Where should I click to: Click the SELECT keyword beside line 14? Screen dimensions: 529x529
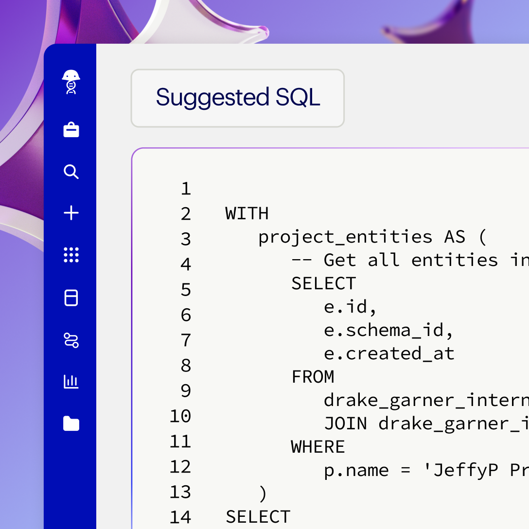click(258, 517)
